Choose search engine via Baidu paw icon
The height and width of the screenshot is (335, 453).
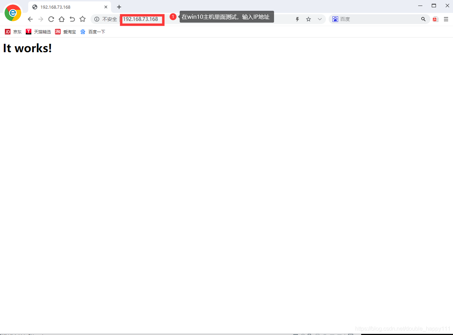click(335, 19)
